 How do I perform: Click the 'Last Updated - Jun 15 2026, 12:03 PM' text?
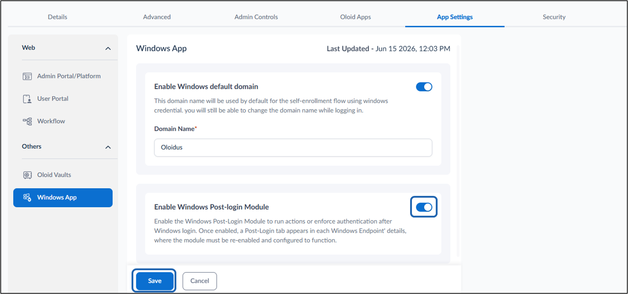tap(388, 49)
